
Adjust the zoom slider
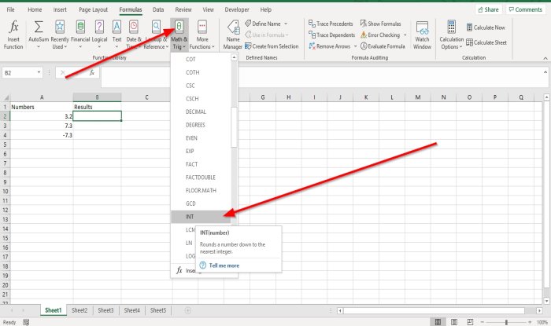[506, 322]
